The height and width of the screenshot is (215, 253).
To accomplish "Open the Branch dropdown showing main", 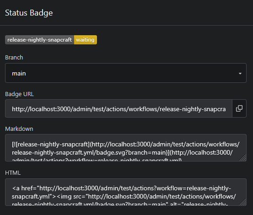I will [126, 73].
